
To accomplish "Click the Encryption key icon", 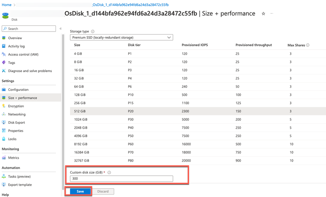I will pyautogui.click(x=4, y=106).
